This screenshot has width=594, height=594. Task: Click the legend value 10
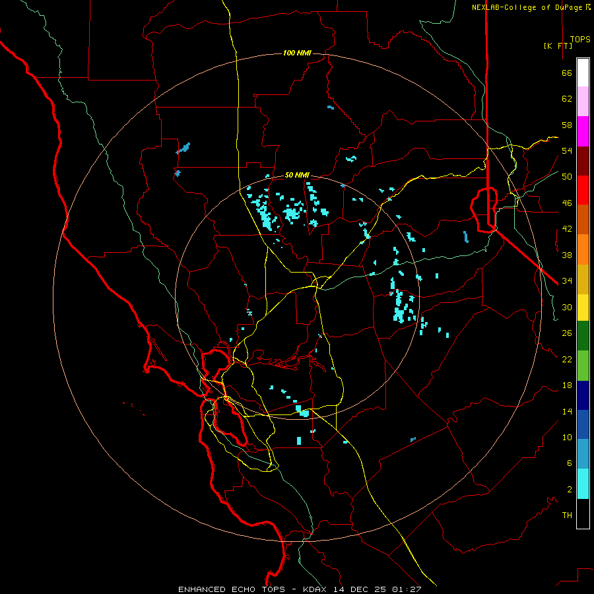pyautogui.click(x=567, y=438)
